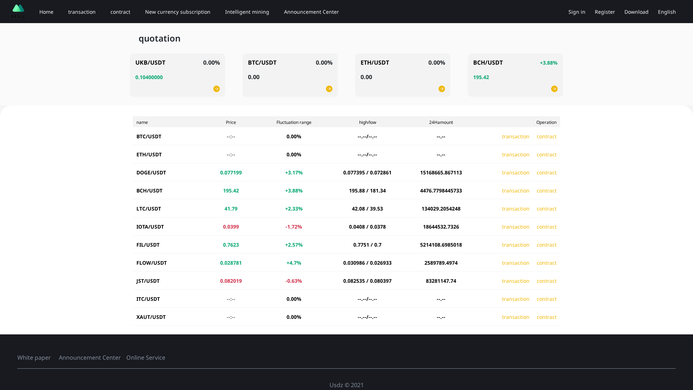Click contract link for IOTA/USDT row
693x390 pixels.
pyautogui.click(x=546, y=227)
